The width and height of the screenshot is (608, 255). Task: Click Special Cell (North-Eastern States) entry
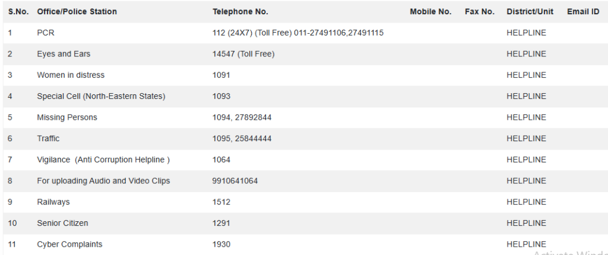click(x=101, y=96)
